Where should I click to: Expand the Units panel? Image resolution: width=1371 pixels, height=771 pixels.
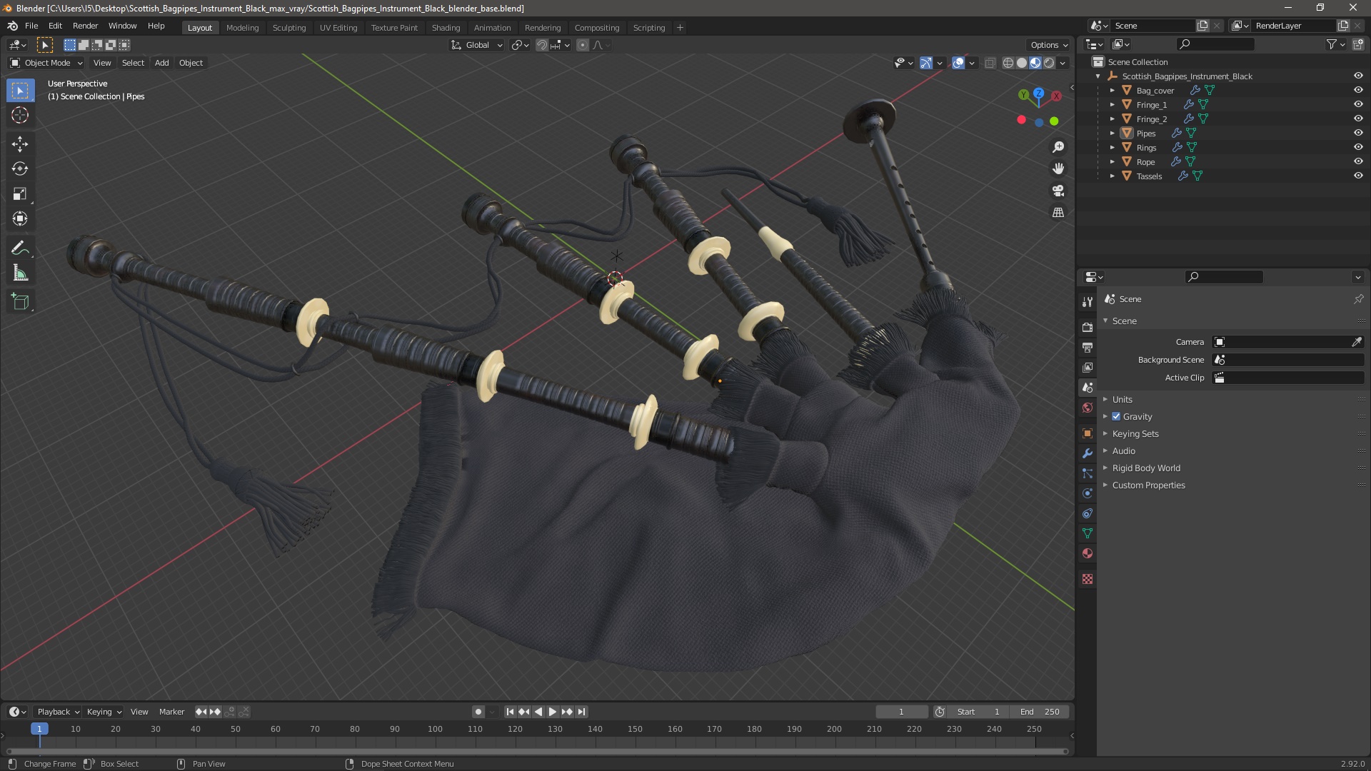click(x=1122, y=400)
